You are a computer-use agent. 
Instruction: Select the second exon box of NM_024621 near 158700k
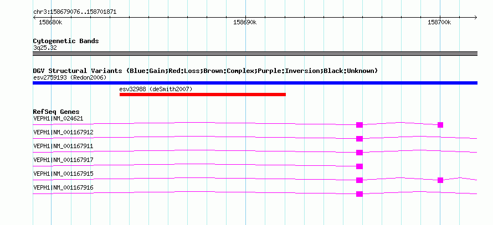[440, 125]
